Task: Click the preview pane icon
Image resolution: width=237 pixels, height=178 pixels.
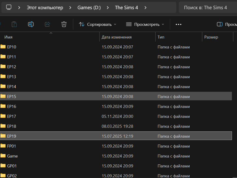Action: [220, 24]
